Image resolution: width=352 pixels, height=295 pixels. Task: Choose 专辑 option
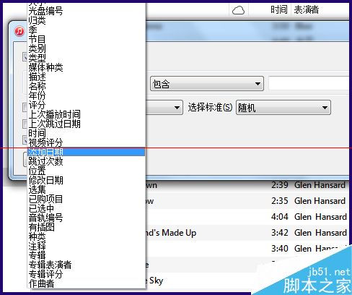pyautogui.click(x=87, y=255)
